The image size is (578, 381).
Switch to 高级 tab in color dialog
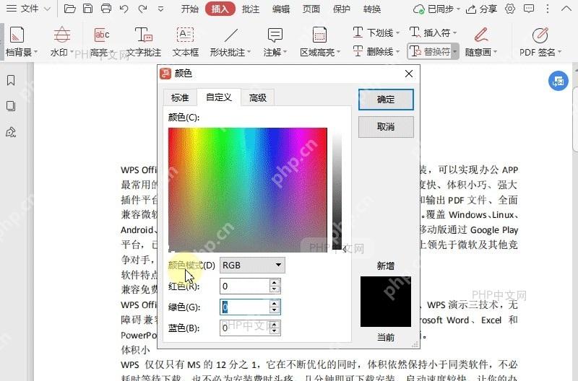click(x=258, y=97)
